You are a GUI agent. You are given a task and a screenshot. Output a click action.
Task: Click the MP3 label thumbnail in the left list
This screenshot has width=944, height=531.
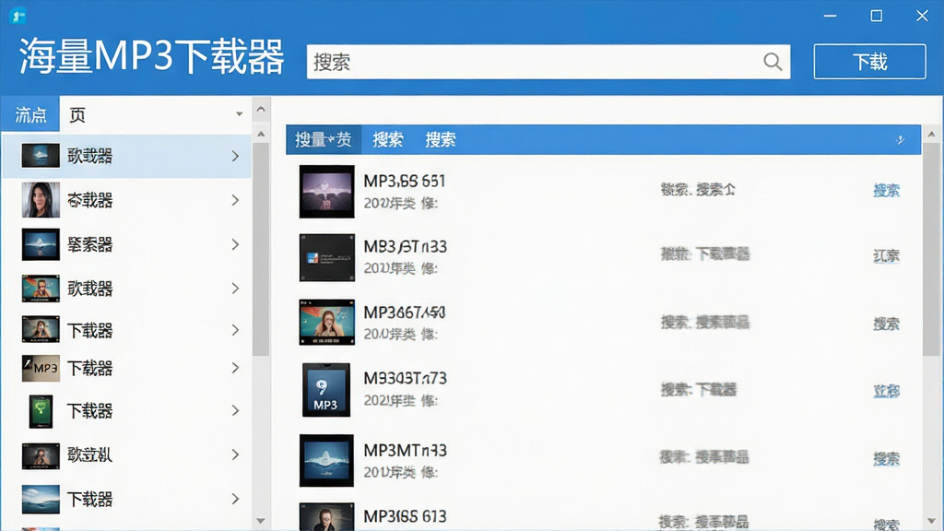coord(41,368)
